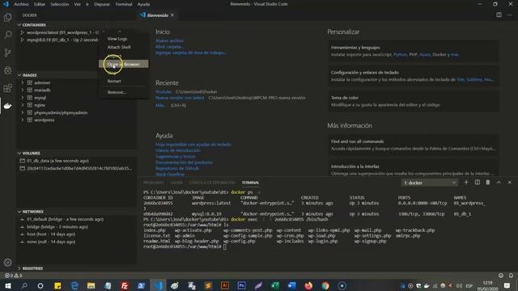This screenshot has height=291, width=518.
Task: Open Firefox from the taskbar
Action: (x=308, y=285)
